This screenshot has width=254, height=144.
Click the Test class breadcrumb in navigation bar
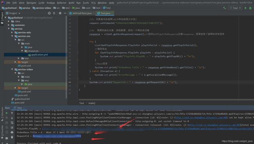[107, 8]
